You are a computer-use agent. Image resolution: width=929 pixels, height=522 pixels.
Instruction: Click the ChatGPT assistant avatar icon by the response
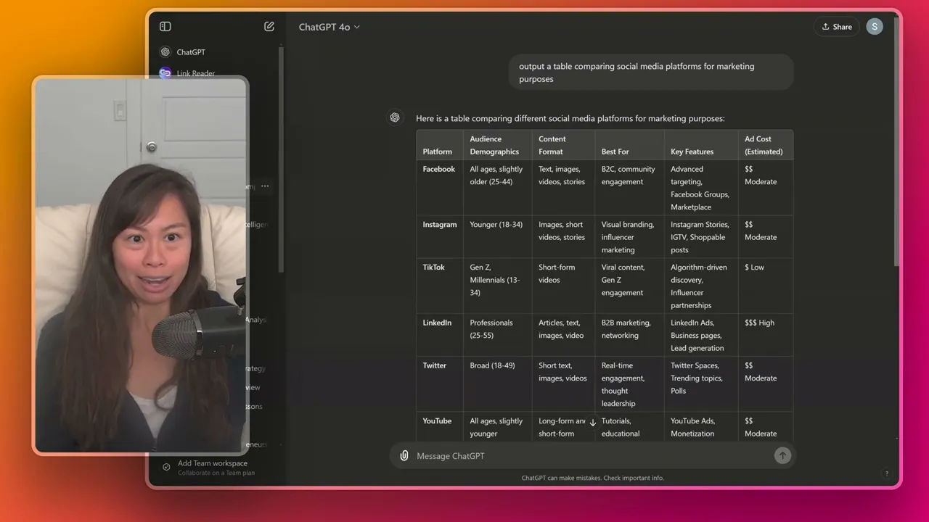pyautogui.click(x=395, y=117)
